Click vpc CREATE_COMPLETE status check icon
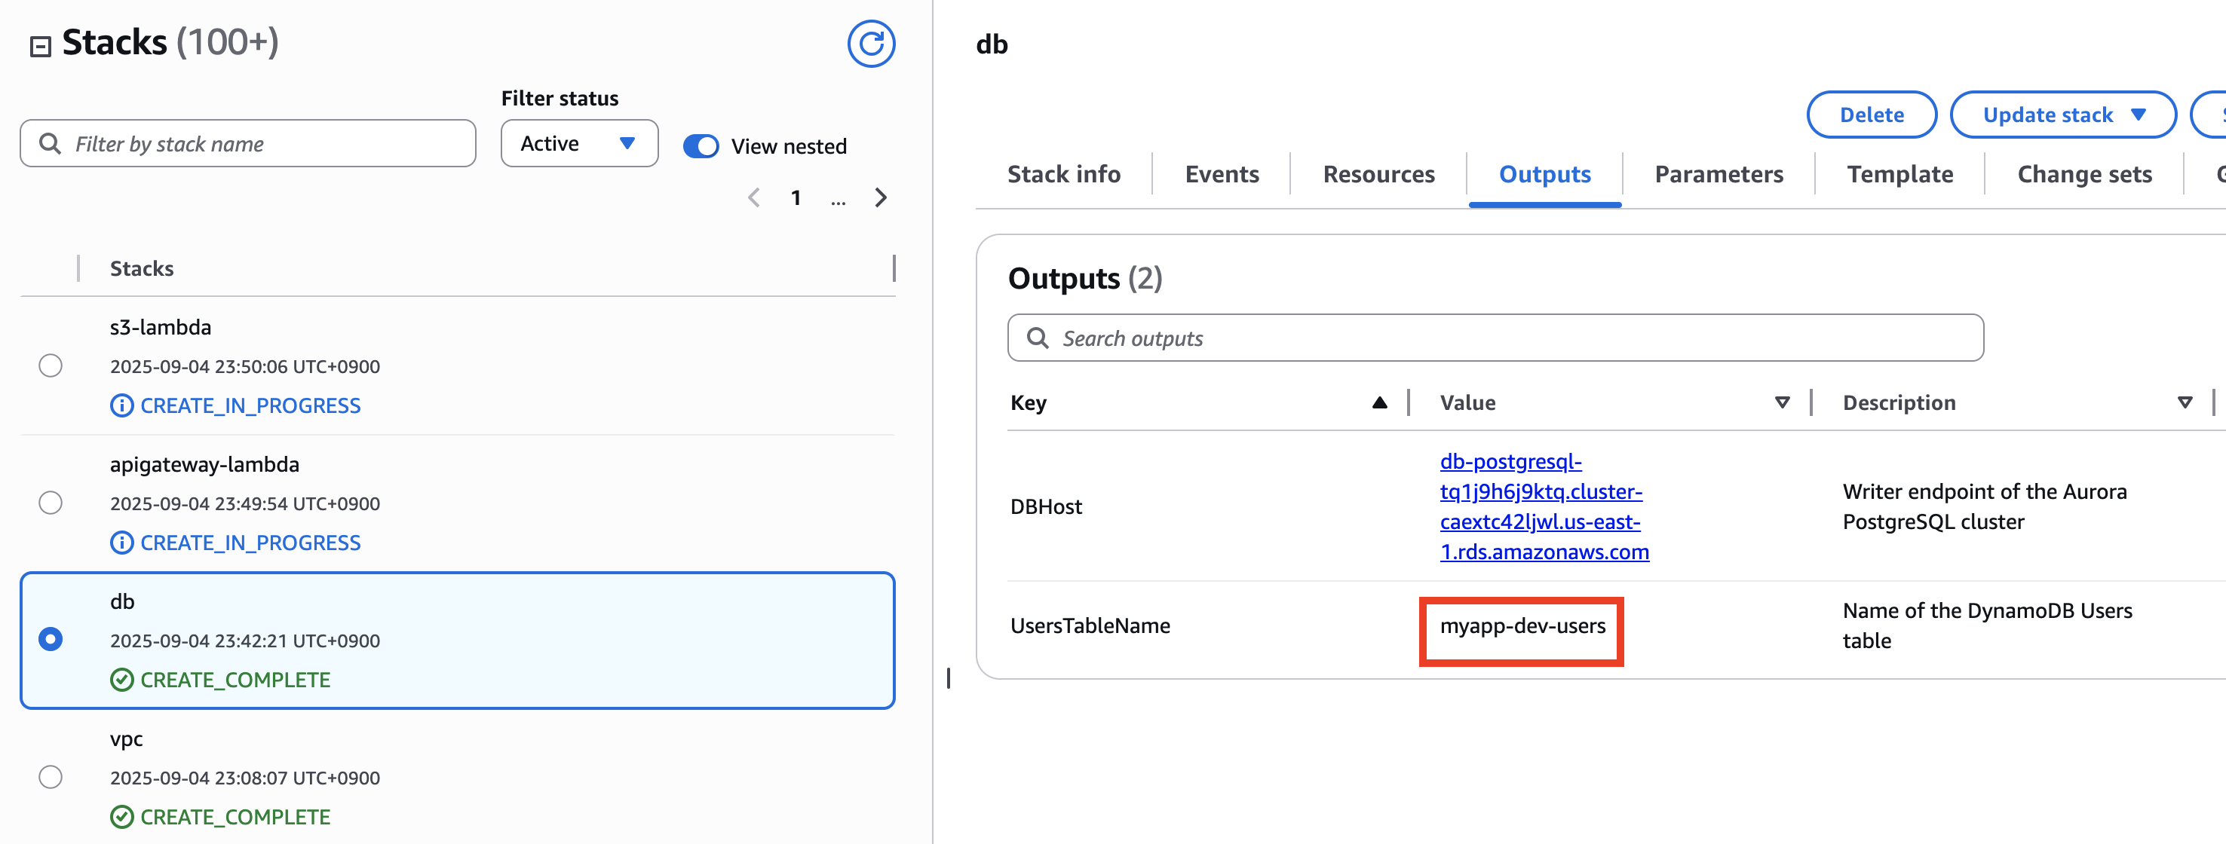This screenshot has height=844, width=2226. coord(122,816)
